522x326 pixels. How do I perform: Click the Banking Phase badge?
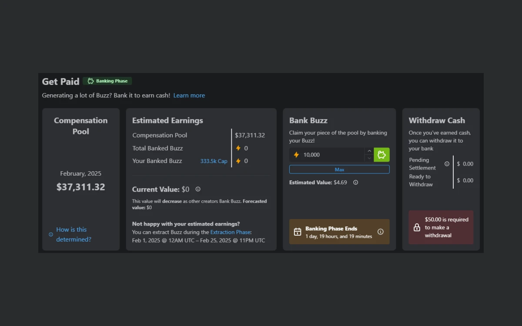pyautogui.click(x=107, y=81)
